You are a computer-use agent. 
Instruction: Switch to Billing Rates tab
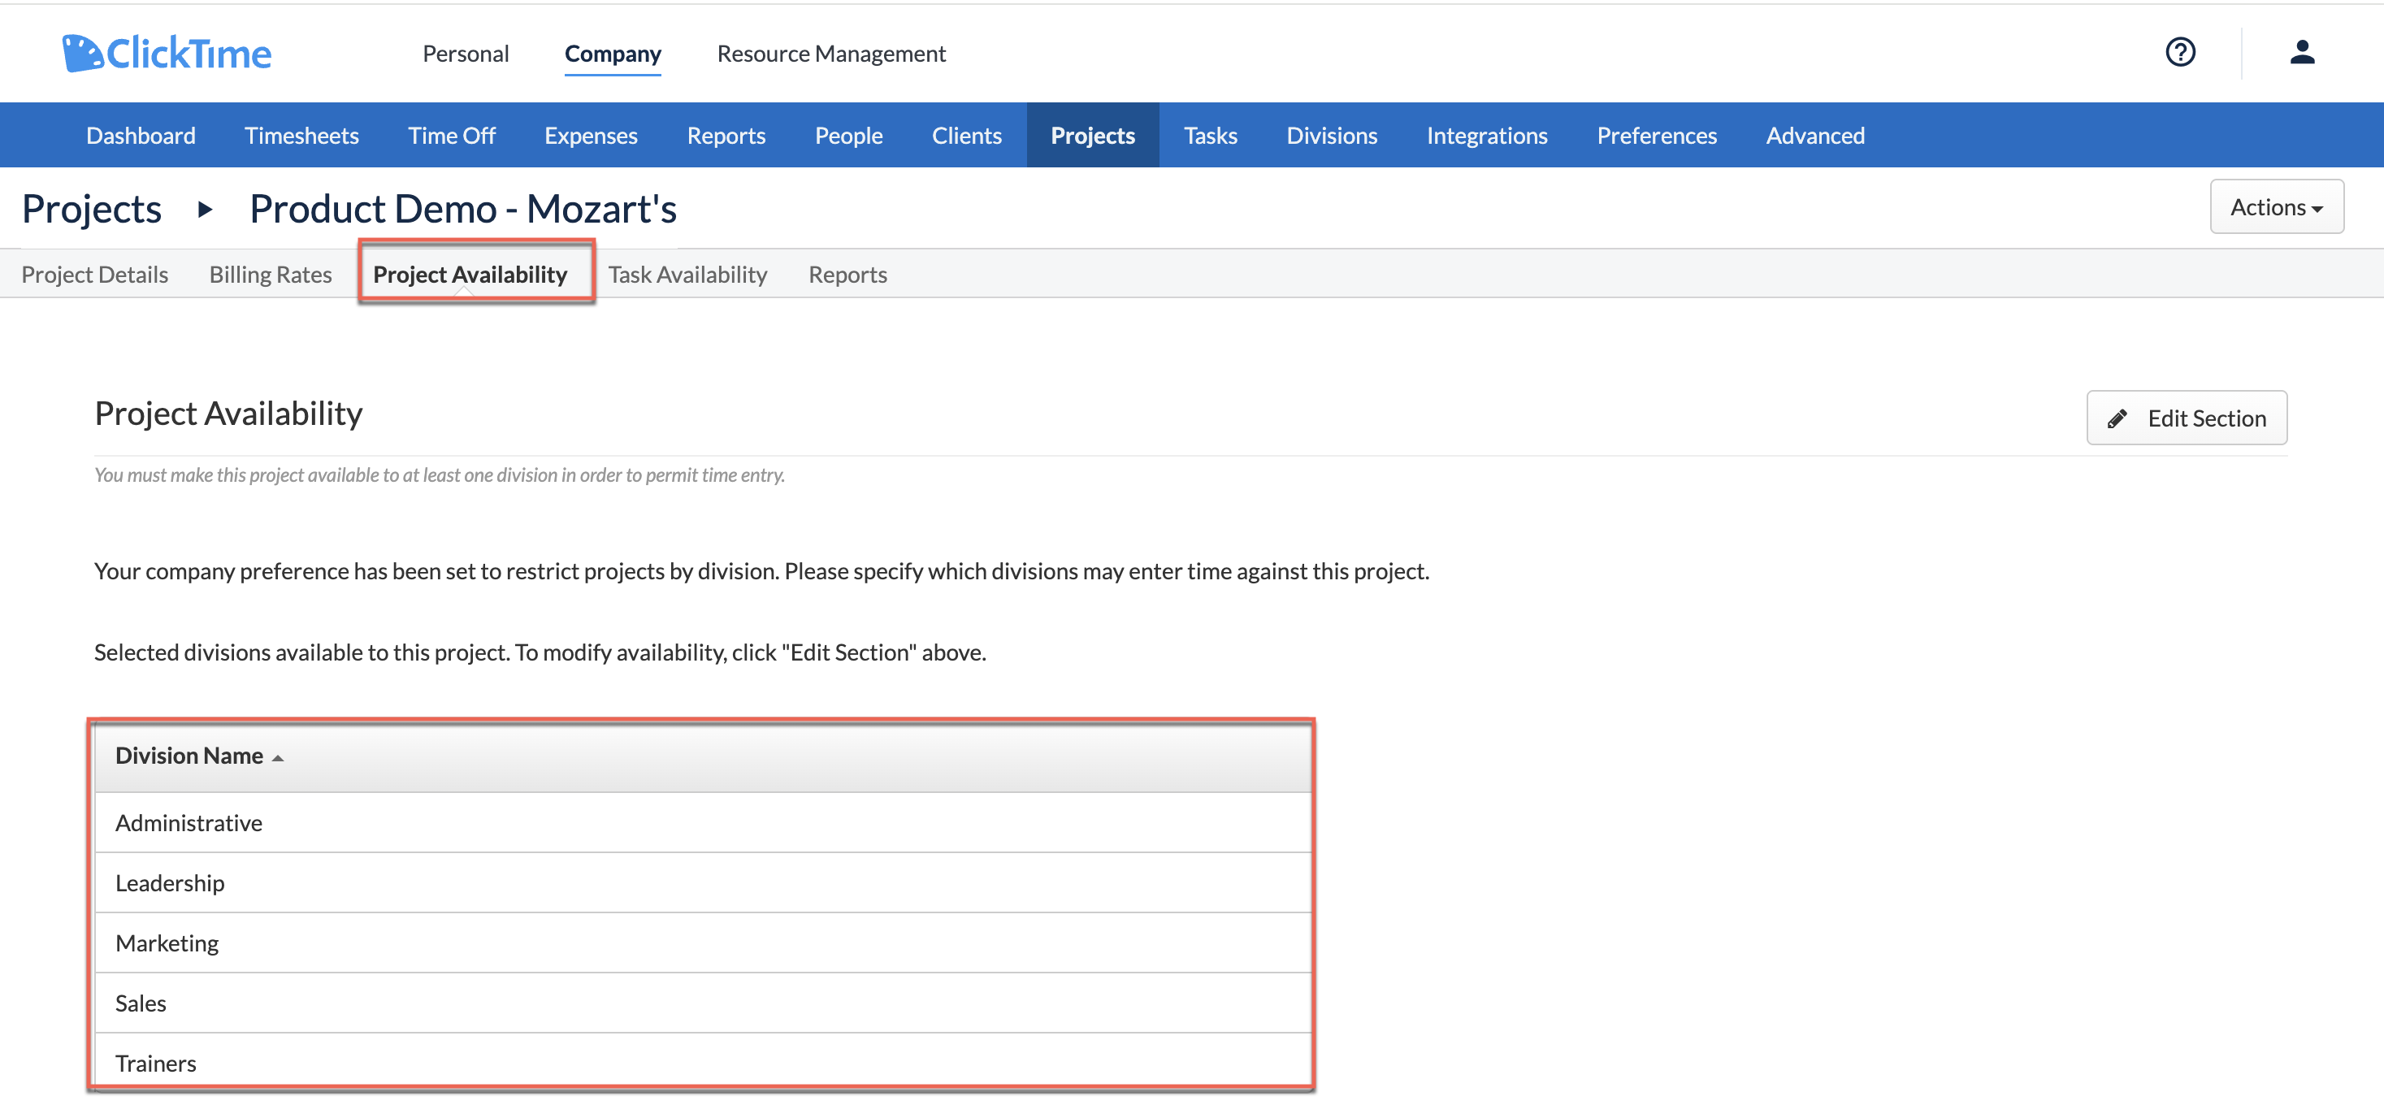(271, 275)
